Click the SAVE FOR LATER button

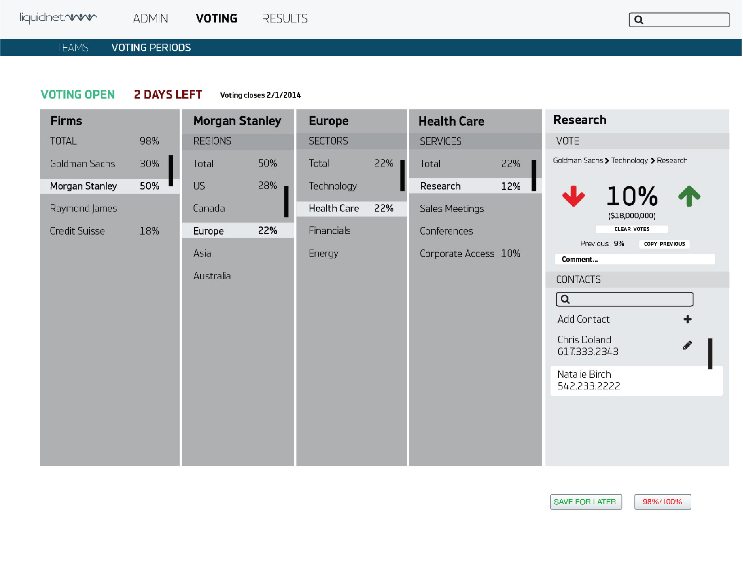587,502
